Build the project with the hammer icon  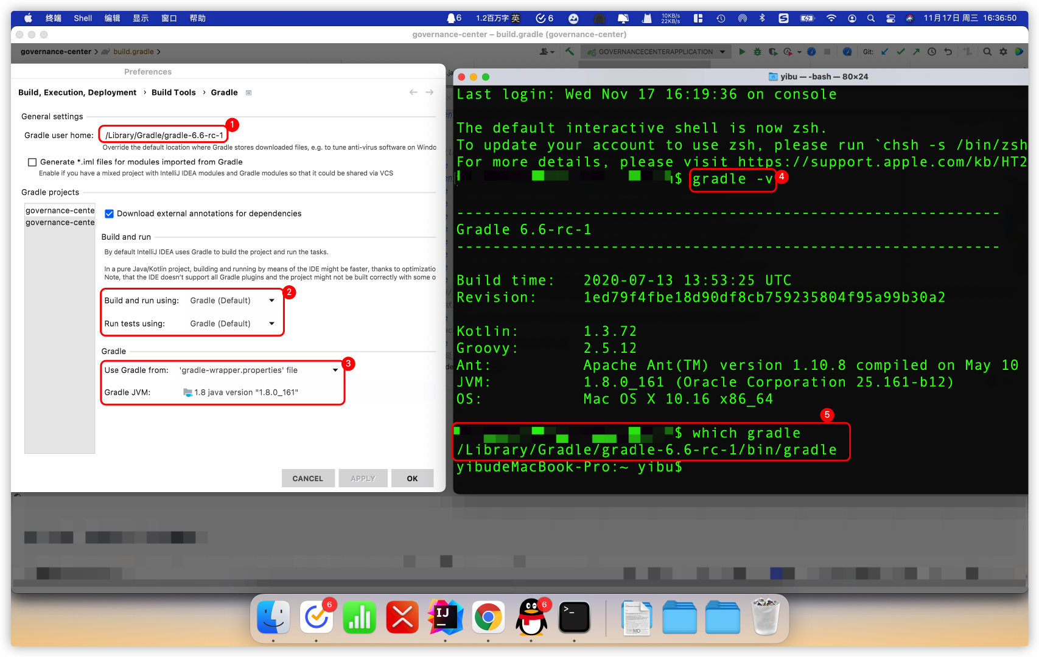coord(569,52)
